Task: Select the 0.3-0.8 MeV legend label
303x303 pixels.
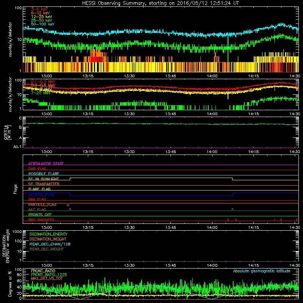Action: (x=43, y=85)
